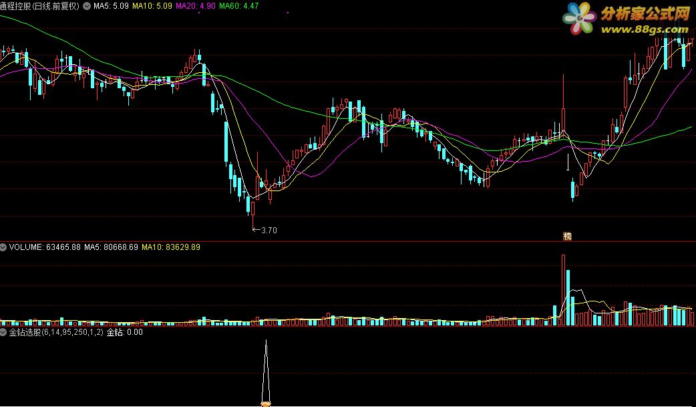Click the green MA60: 4.47 label
Image resolution: width=696 pixels, height=407 pixels.
pyautogui.click(x=239, y=6)
